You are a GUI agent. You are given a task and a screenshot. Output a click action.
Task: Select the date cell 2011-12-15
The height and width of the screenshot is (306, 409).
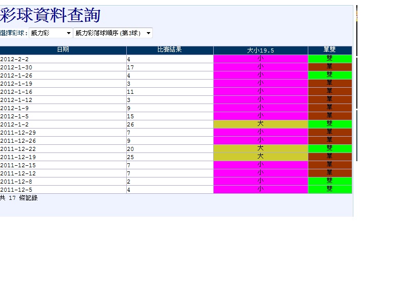click(63, 165)
